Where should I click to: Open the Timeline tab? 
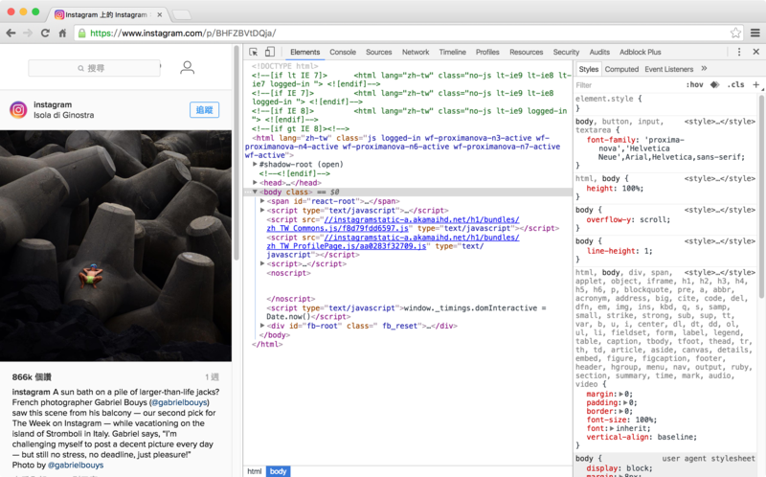click(452, 52)
